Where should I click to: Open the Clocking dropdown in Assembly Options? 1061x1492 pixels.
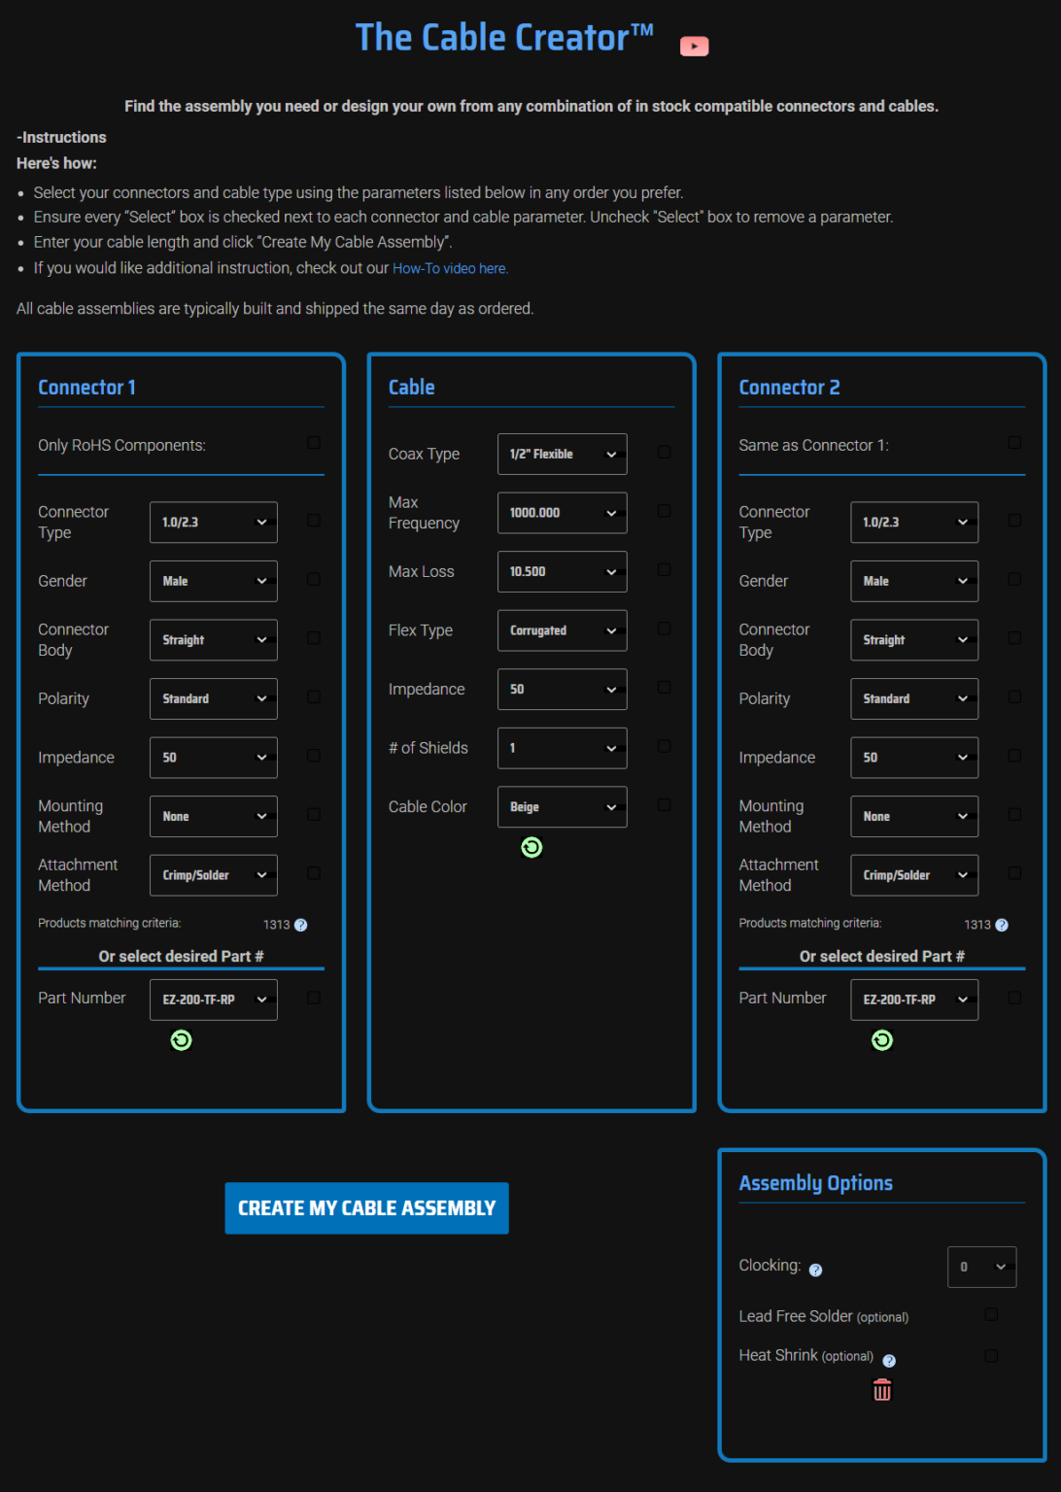pyautogui.click(x=981, y=1267)
